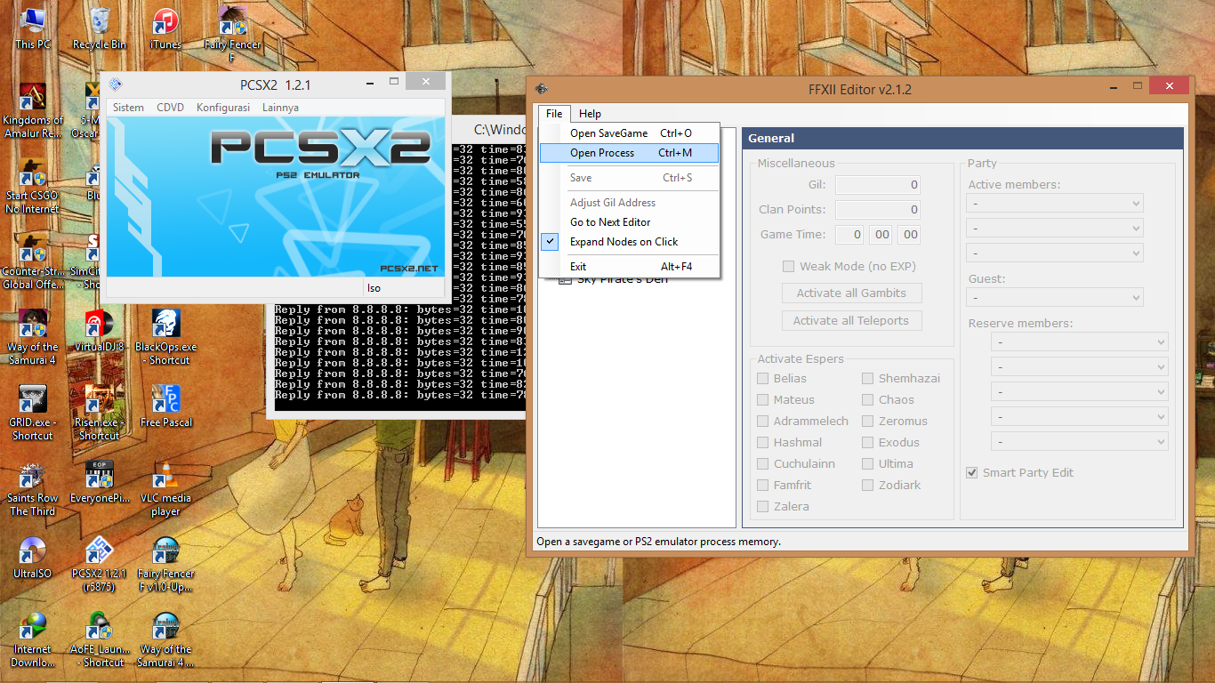Uncheck the Smart Party Edit checkbox

click(x=971, y=472)
